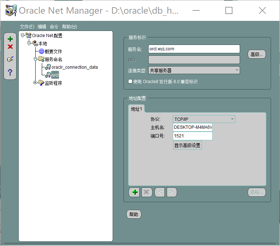
Task: Click the 高级... button in 服务标识 section
Action: point(257,54)
